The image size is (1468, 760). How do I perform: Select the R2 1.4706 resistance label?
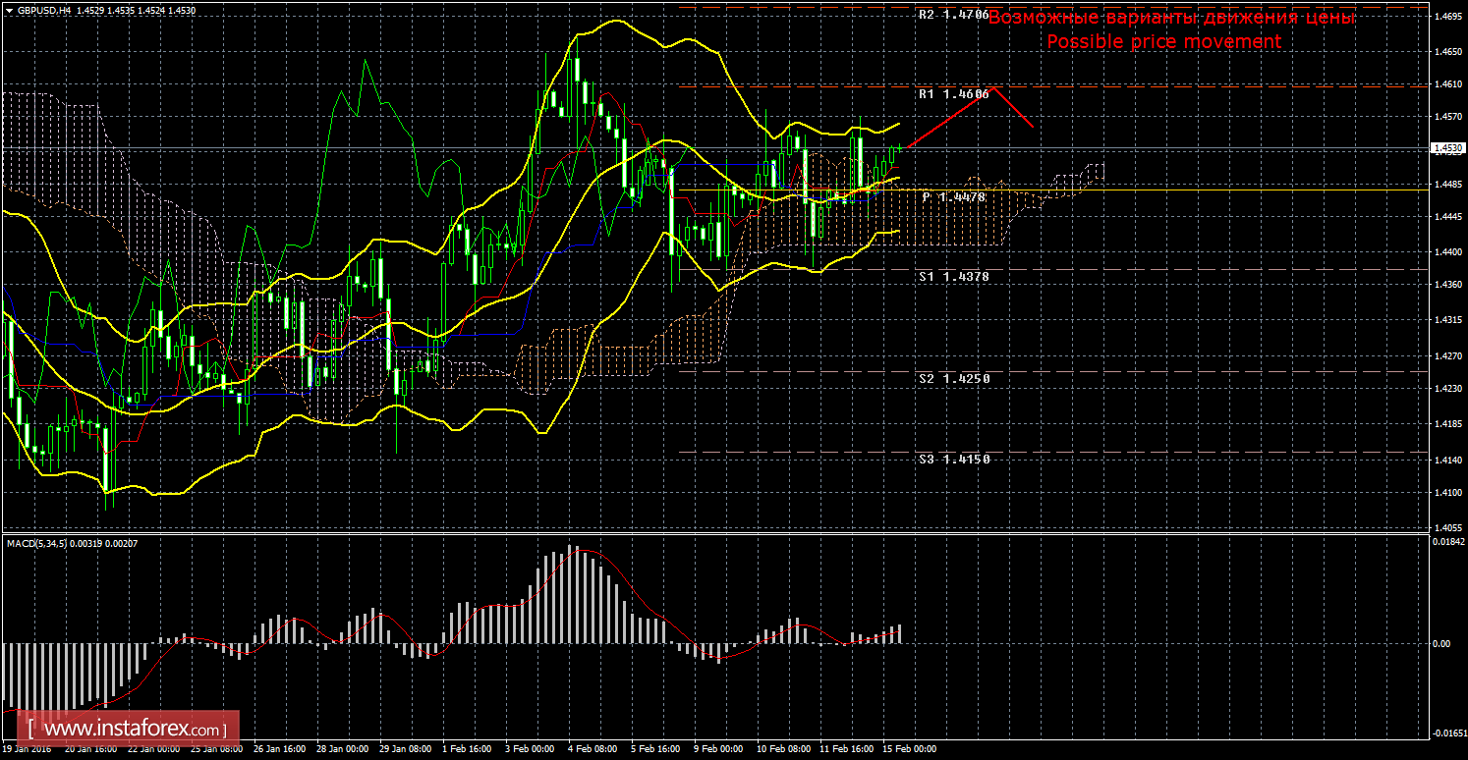pyautogui.click(x=953, y=16)
